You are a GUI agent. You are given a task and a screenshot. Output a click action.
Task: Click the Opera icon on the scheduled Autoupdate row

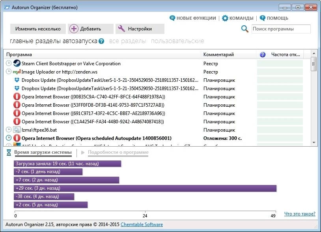pyautogui.click(x=17, y=138)
